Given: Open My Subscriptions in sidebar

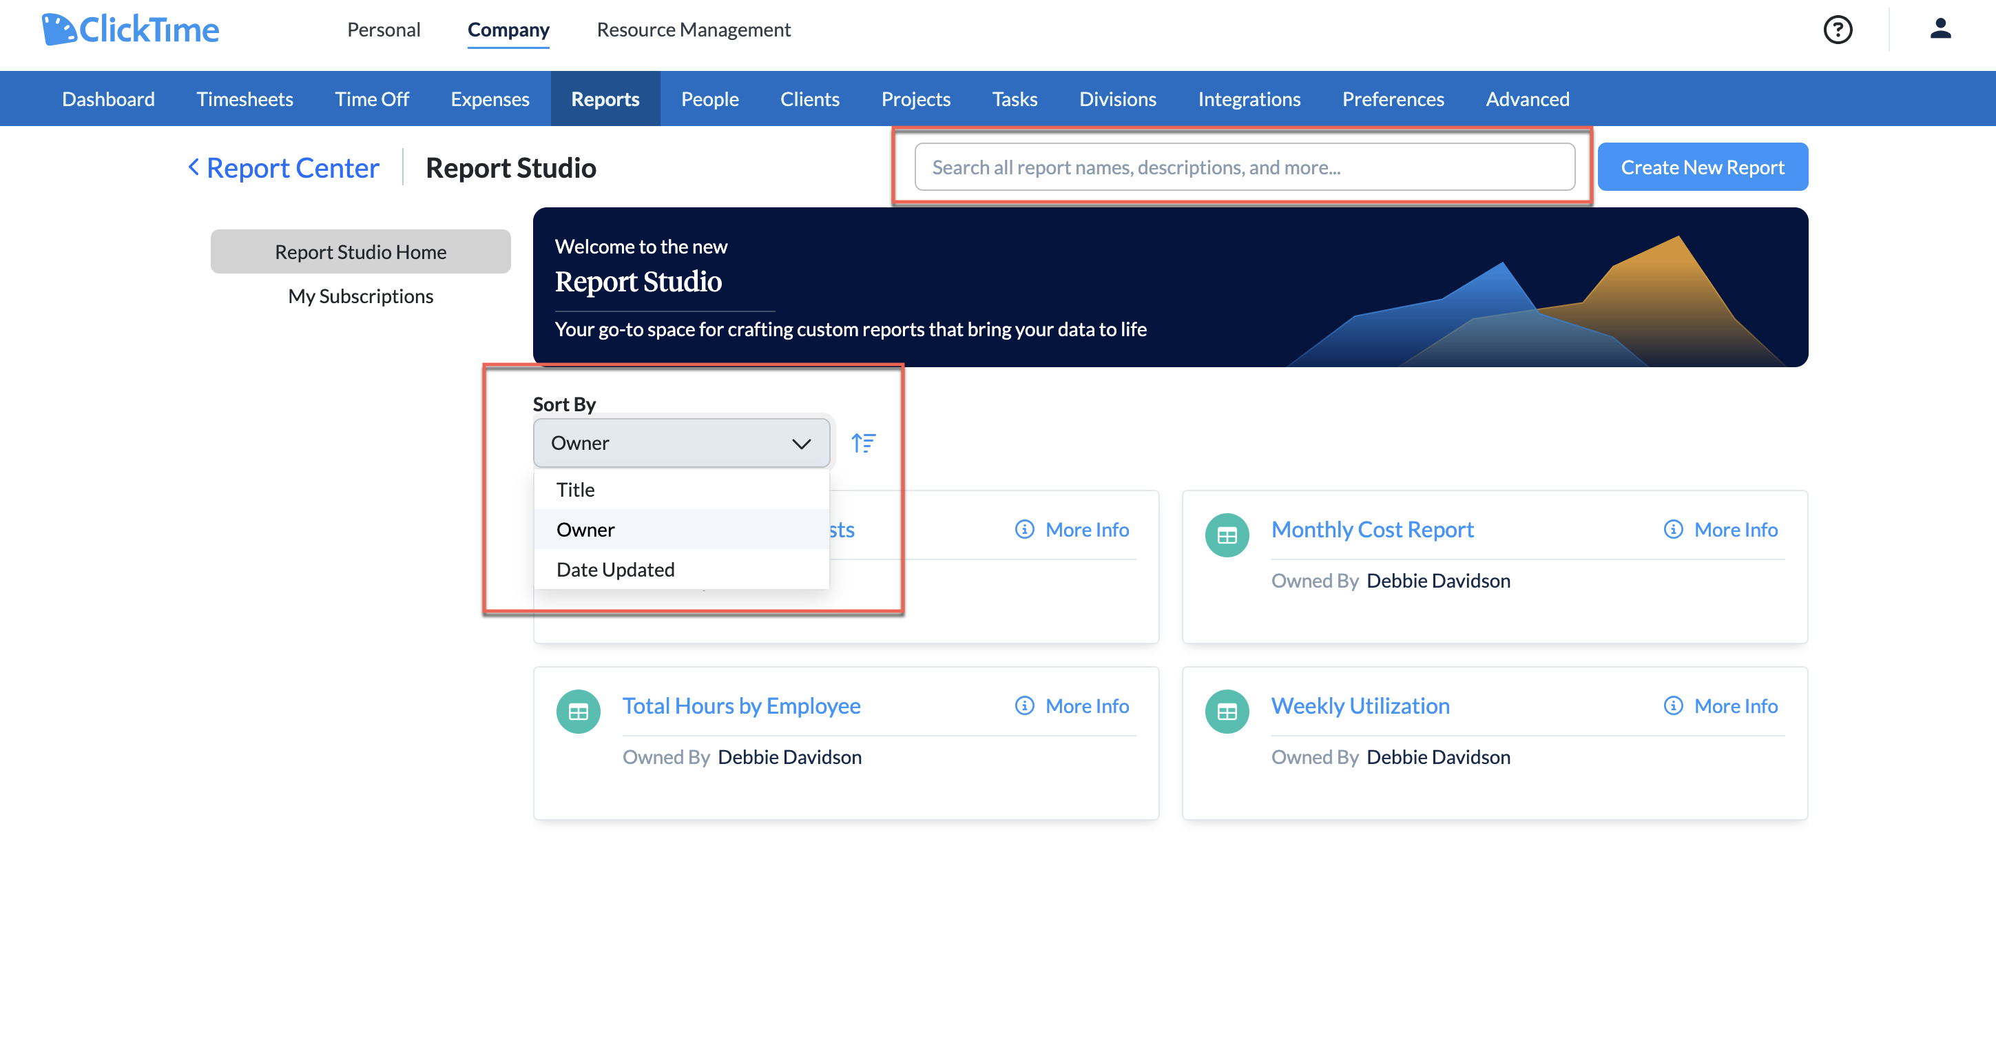Looking at the screenshot, I should click(360, 296).
